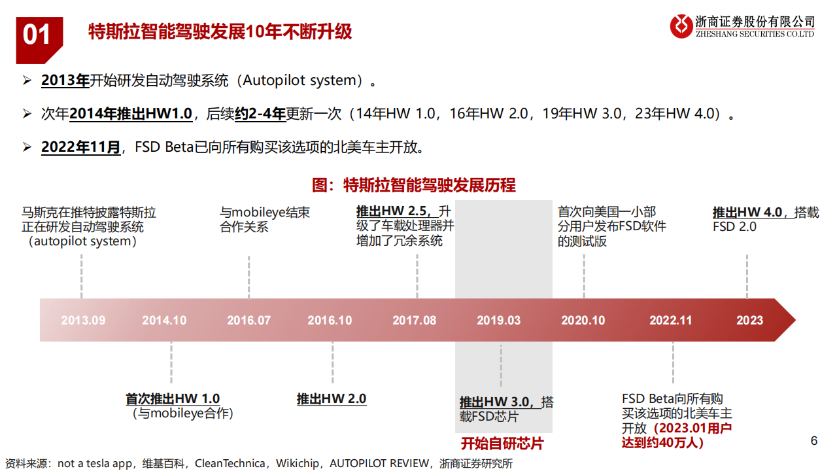Click the note 与mobileye结束合作关系

tap(265, 220)
